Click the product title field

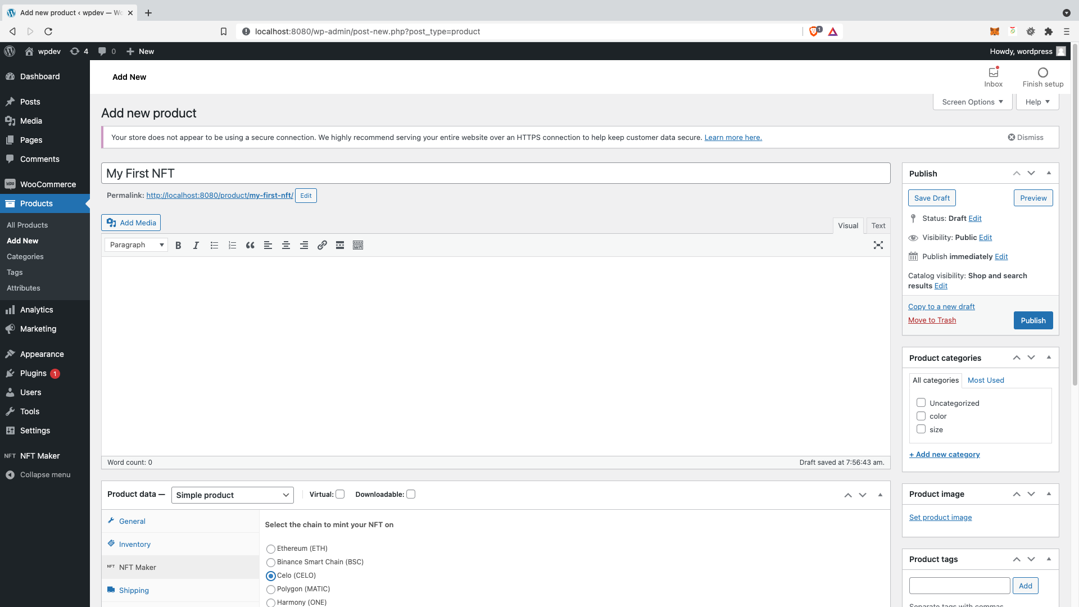[496, 173]
